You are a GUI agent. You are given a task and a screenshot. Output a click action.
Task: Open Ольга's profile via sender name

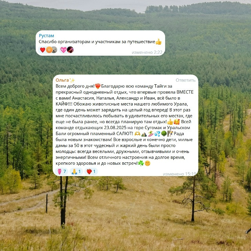click(x=62, y=80)
